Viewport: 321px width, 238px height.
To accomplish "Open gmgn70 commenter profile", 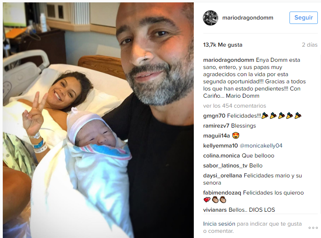I will 214,116.
